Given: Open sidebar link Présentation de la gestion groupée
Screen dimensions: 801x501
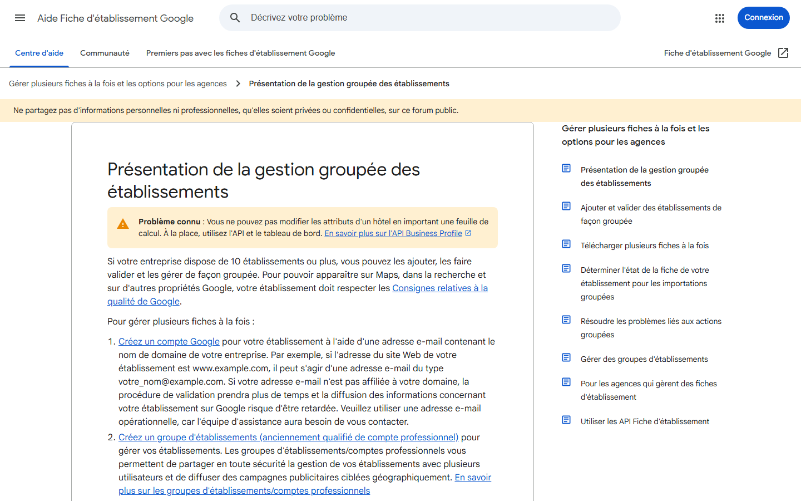Looking at the screenshot, I should (x=645, y=176).
